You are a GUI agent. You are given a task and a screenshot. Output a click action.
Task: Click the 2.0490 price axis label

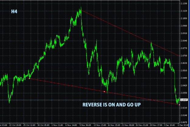click(x=184, y=78)
